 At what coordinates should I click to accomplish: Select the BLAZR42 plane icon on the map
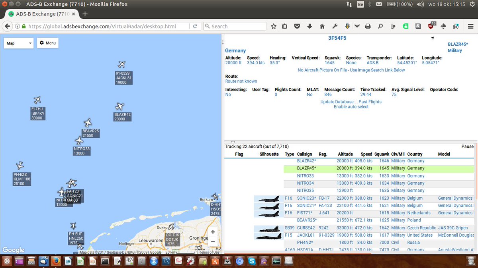click(120, 106)
